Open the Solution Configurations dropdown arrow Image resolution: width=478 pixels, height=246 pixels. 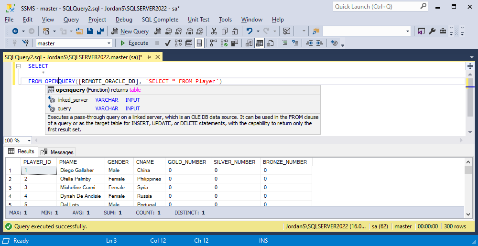tap(304, 31)
